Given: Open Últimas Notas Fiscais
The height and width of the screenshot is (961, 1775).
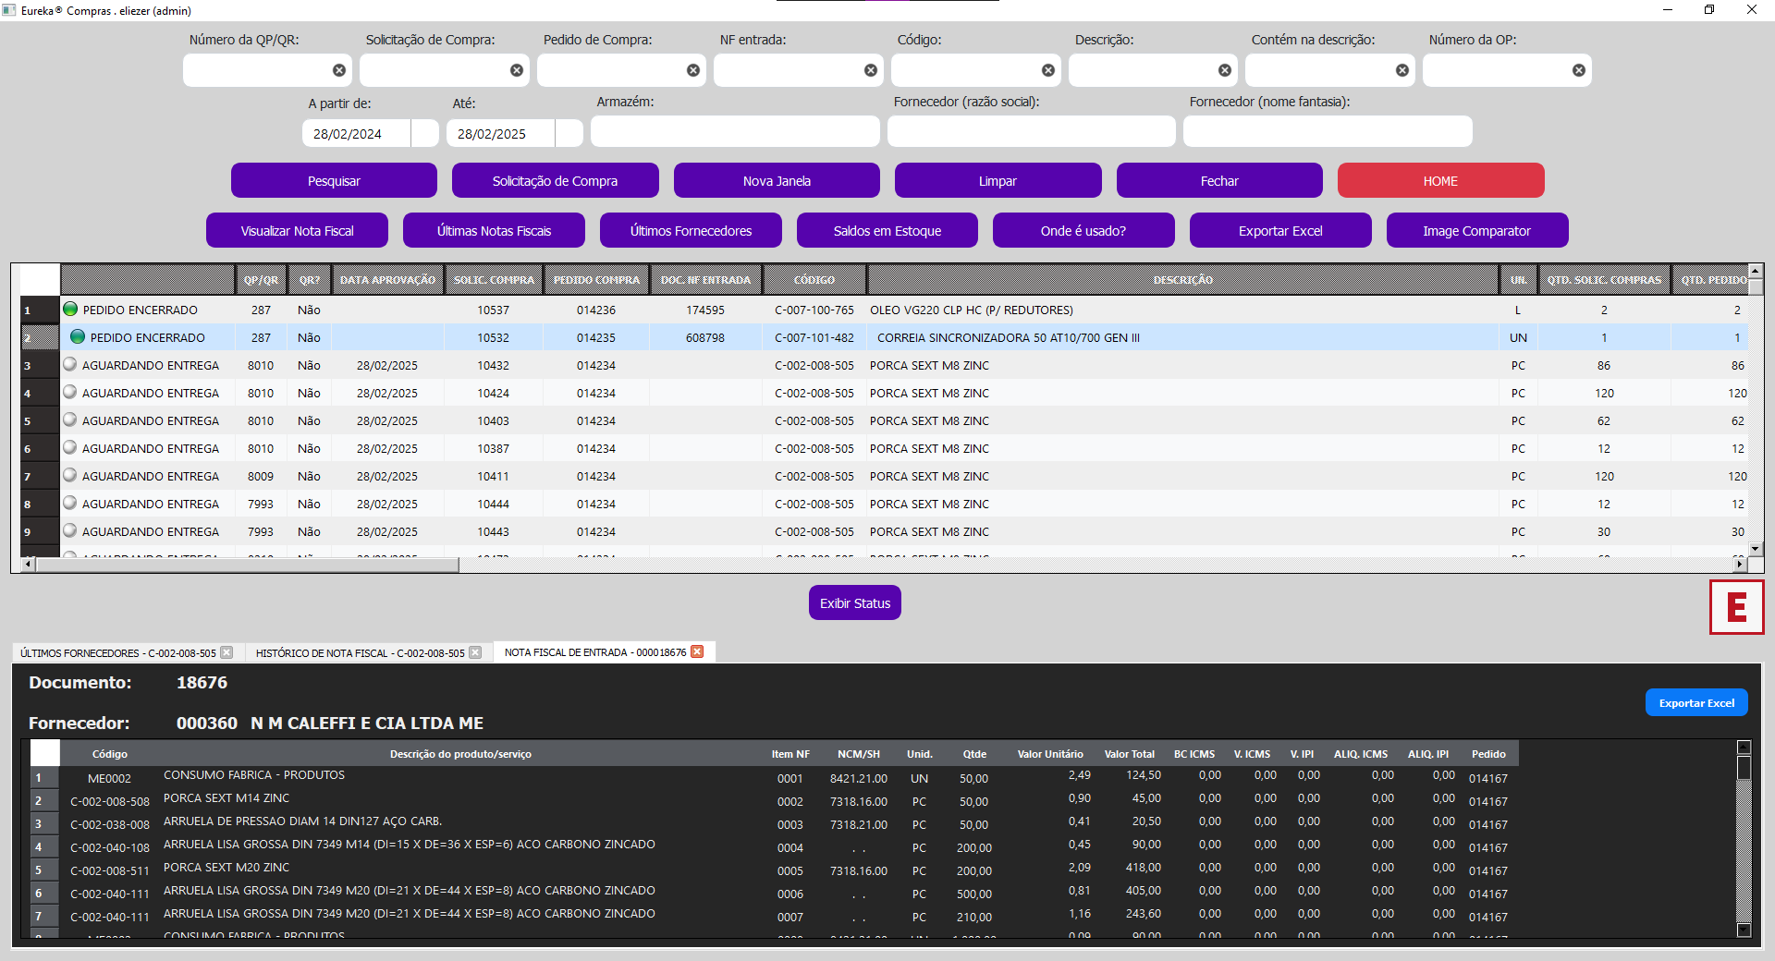Looking at the screenshot, I should [x=494, y=230].
